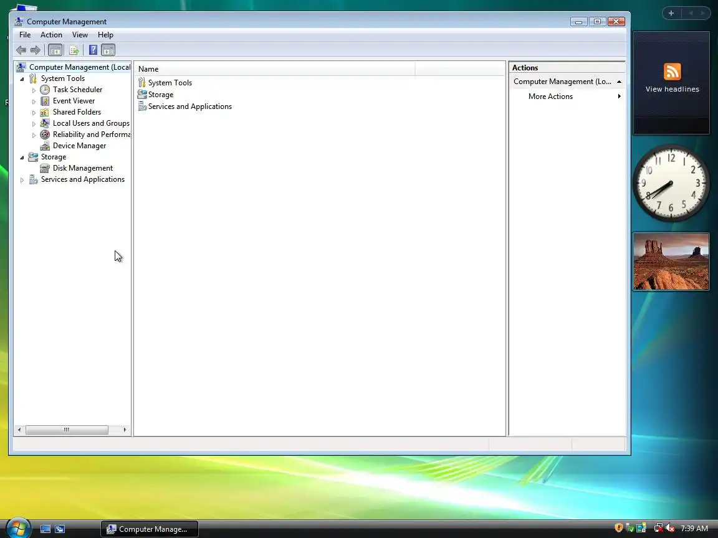Click Computer Management taskbar button
Viewport: 718px width, 538px height.
(x=150, y=529)
